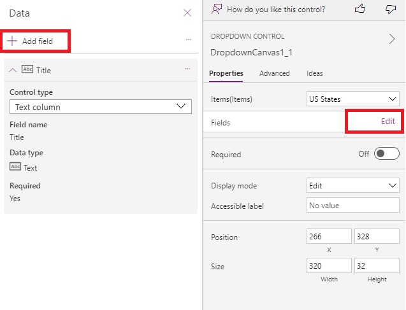Image resolution: width=406 pixels, height=310 pixels.
Task: Click the Accessible label input field
Action: click(352, 206)
